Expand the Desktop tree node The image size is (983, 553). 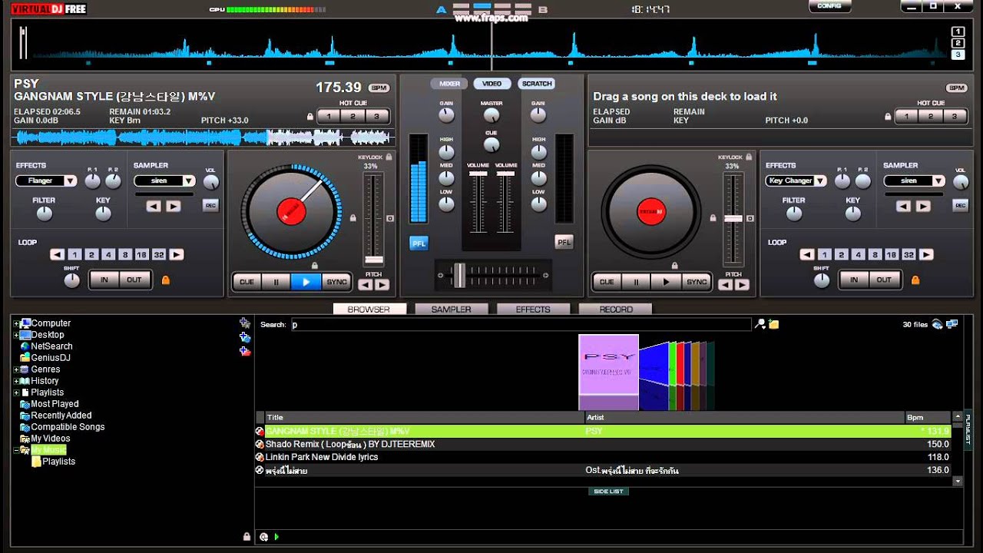tap(16, 336)
